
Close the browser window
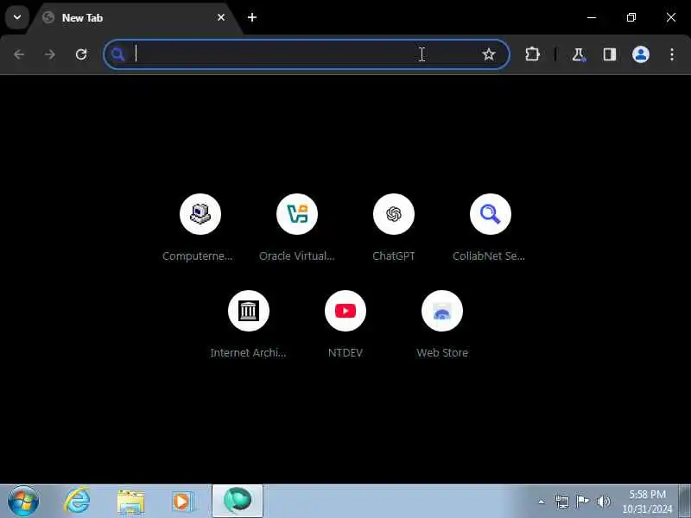(x=671, y=17)
